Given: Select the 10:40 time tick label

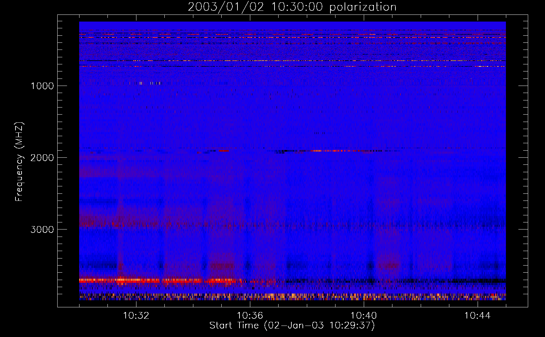Looking at the screenshot, I should [364, 316].
